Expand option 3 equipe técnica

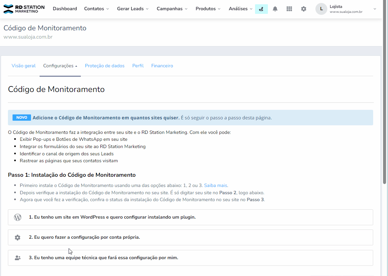[190, 258]
